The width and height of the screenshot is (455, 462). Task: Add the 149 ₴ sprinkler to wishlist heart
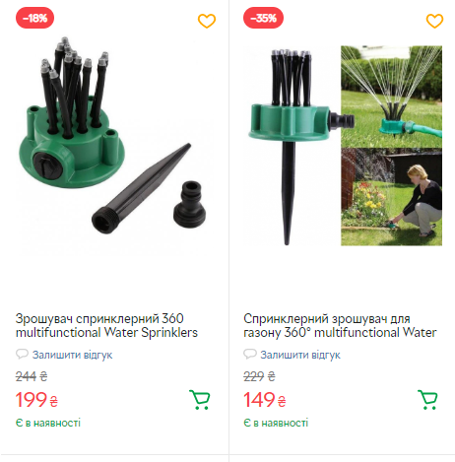[434, 21]
